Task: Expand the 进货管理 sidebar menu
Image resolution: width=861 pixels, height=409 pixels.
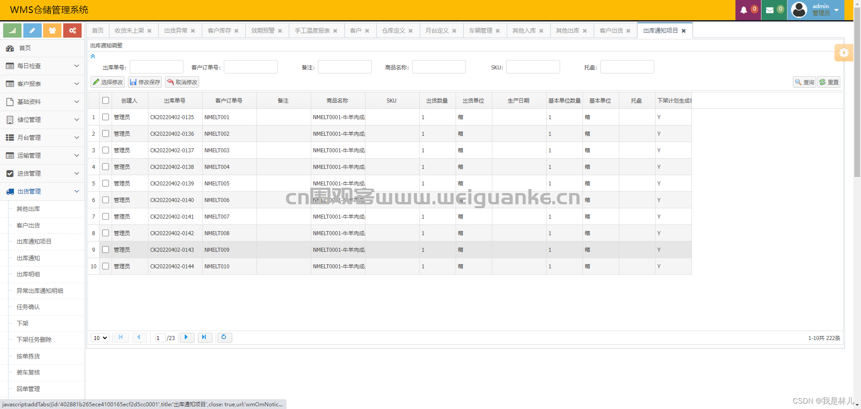Action: click(42, 173)
